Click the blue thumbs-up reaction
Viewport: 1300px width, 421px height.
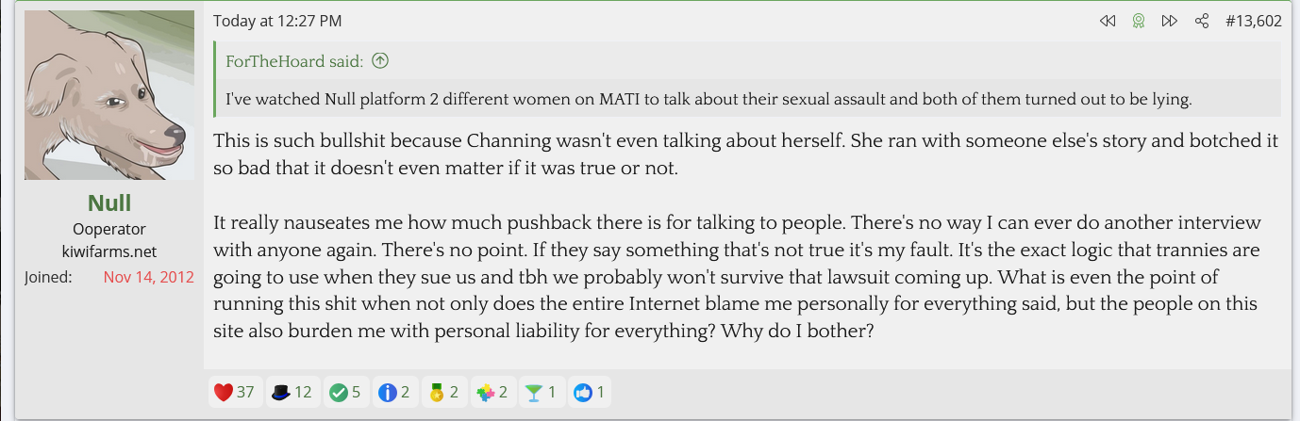(x=590, y=392)
